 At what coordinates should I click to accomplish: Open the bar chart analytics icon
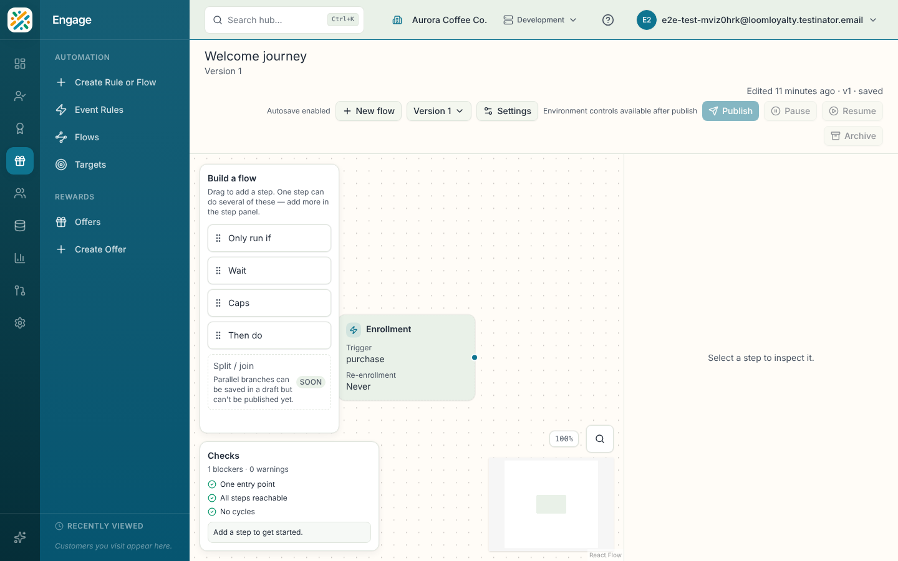pos(20,258)
